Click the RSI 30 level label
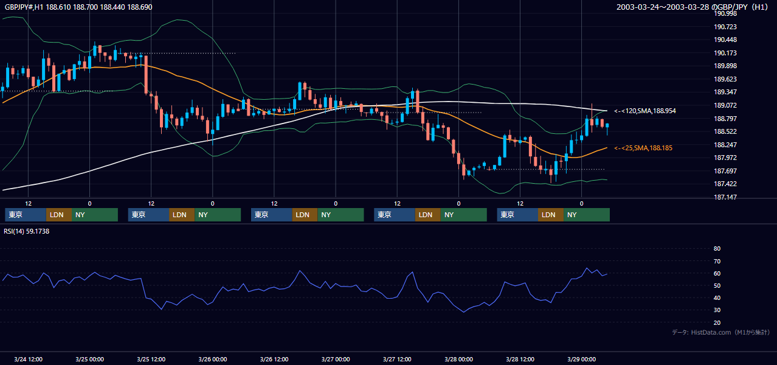 pyautogui.click(x=717, y=310)
